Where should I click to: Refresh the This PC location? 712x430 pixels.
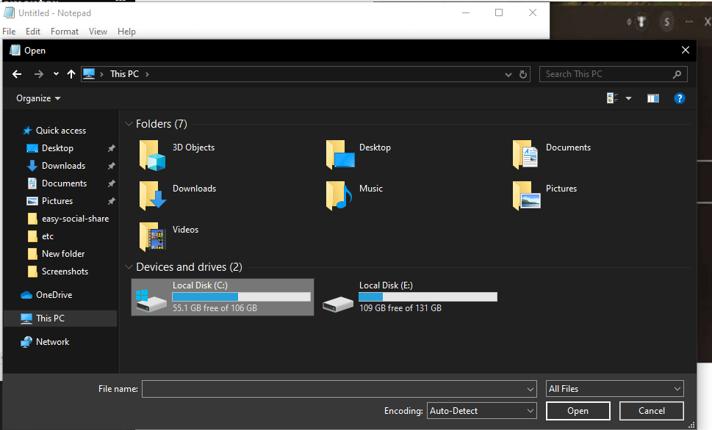click(523, 74)
